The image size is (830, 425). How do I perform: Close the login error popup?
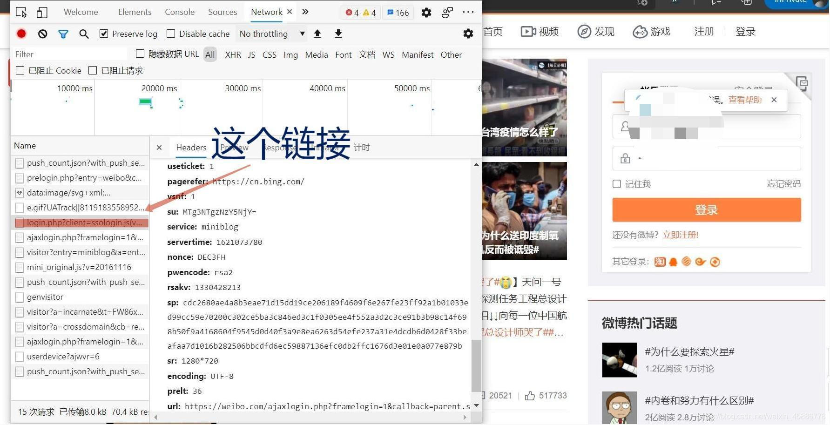click(x=774, y=100)
